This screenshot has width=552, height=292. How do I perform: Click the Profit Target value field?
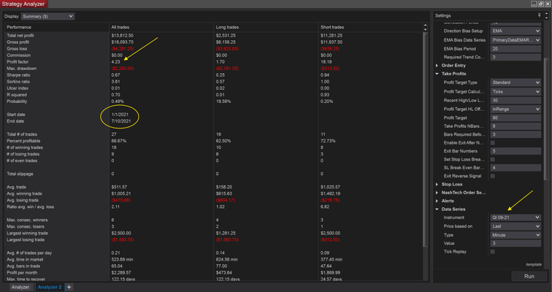coord(515,117)
